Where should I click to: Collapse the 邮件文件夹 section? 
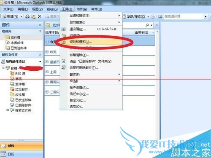tap(40, 54)
